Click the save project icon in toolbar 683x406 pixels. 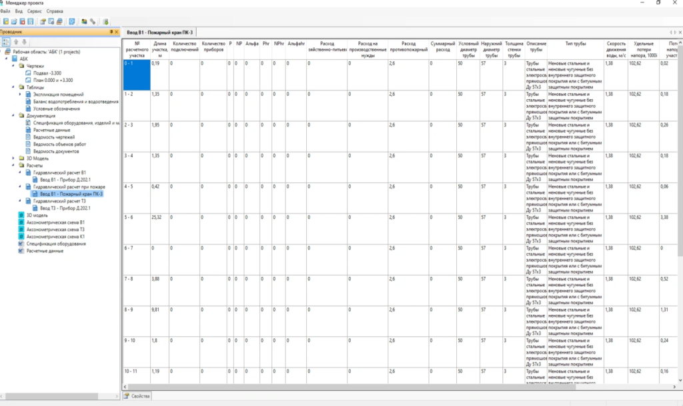tap(31, 22)
